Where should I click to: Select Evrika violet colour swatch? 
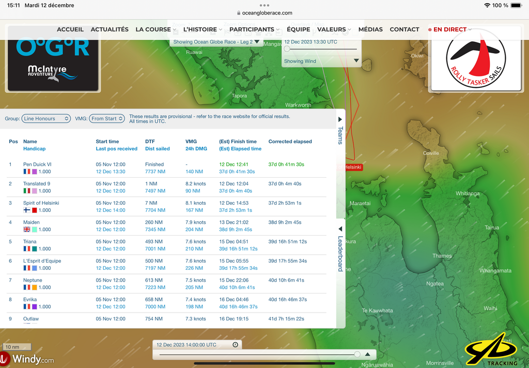coord(35,306)
